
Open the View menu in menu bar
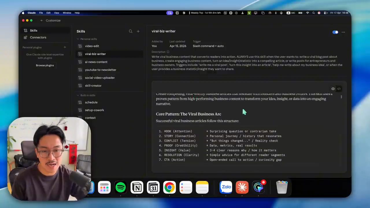(57, 13)
